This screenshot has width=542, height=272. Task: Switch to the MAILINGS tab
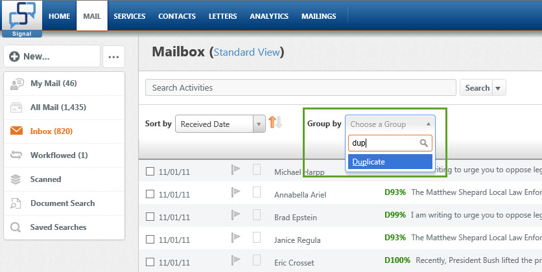319,16
